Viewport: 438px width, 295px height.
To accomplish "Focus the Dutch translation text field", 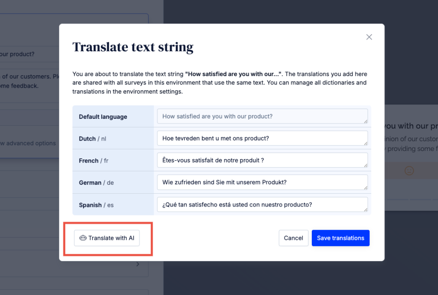I will (262, 138).
